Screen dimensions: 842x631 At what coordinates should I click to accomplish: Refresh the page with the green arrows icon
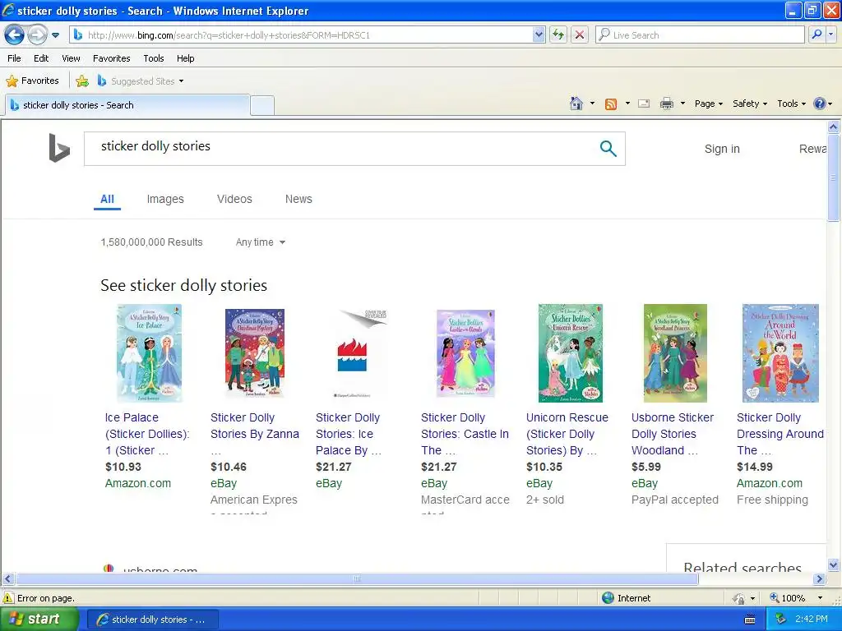click(x=558, y=35)
